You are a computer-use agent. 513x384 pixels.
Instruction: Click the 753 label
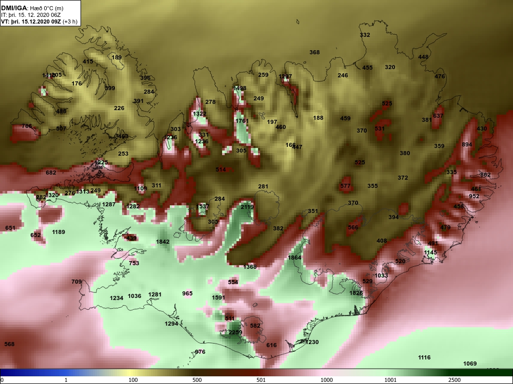point(134,263)
